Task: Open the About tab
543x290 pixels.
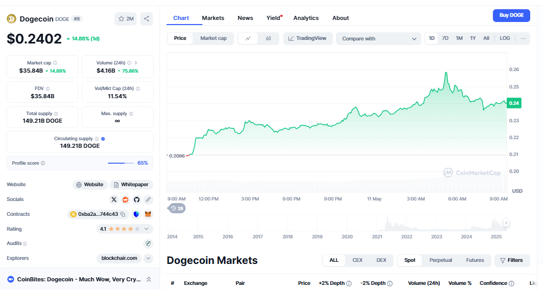Action: 341,18
